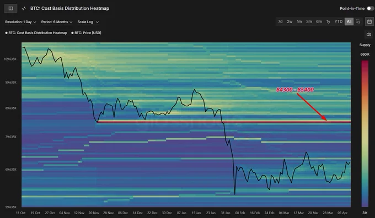
Task: Activate the zoom selection icon
Action: 358,21
